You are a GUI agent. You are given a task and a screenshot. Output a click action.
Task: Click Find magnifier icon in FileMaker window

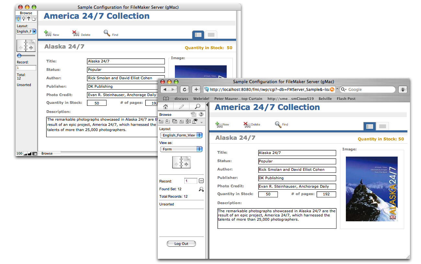click(x=107, y=33)
